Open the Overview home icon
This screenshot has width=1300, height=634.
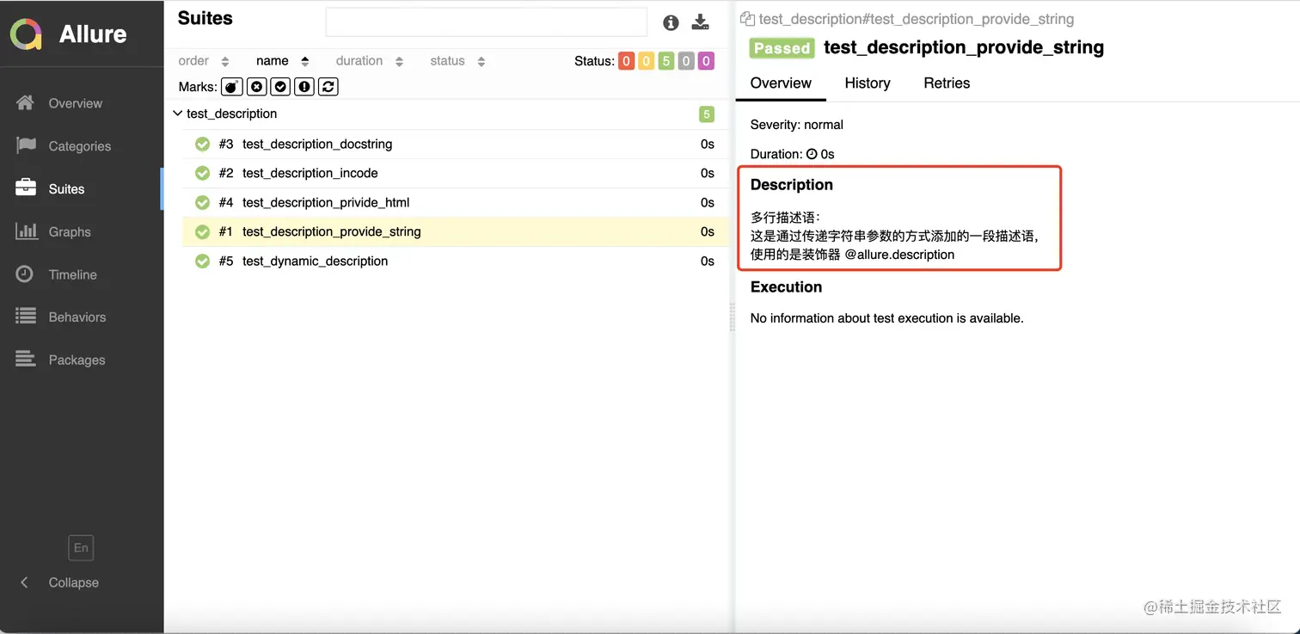coord(26,103)
